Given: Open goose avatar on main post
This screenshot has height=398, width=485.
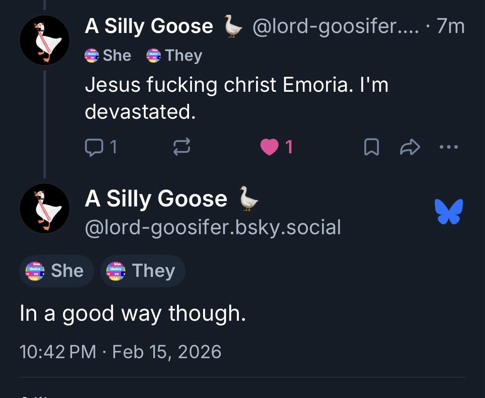Looking at the screenshot, I should click(45, 208).
